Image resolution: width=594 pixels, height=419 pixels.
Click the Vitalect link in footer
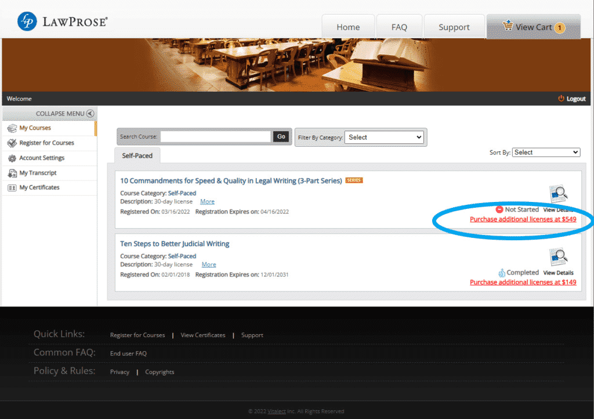pos(277,411)
